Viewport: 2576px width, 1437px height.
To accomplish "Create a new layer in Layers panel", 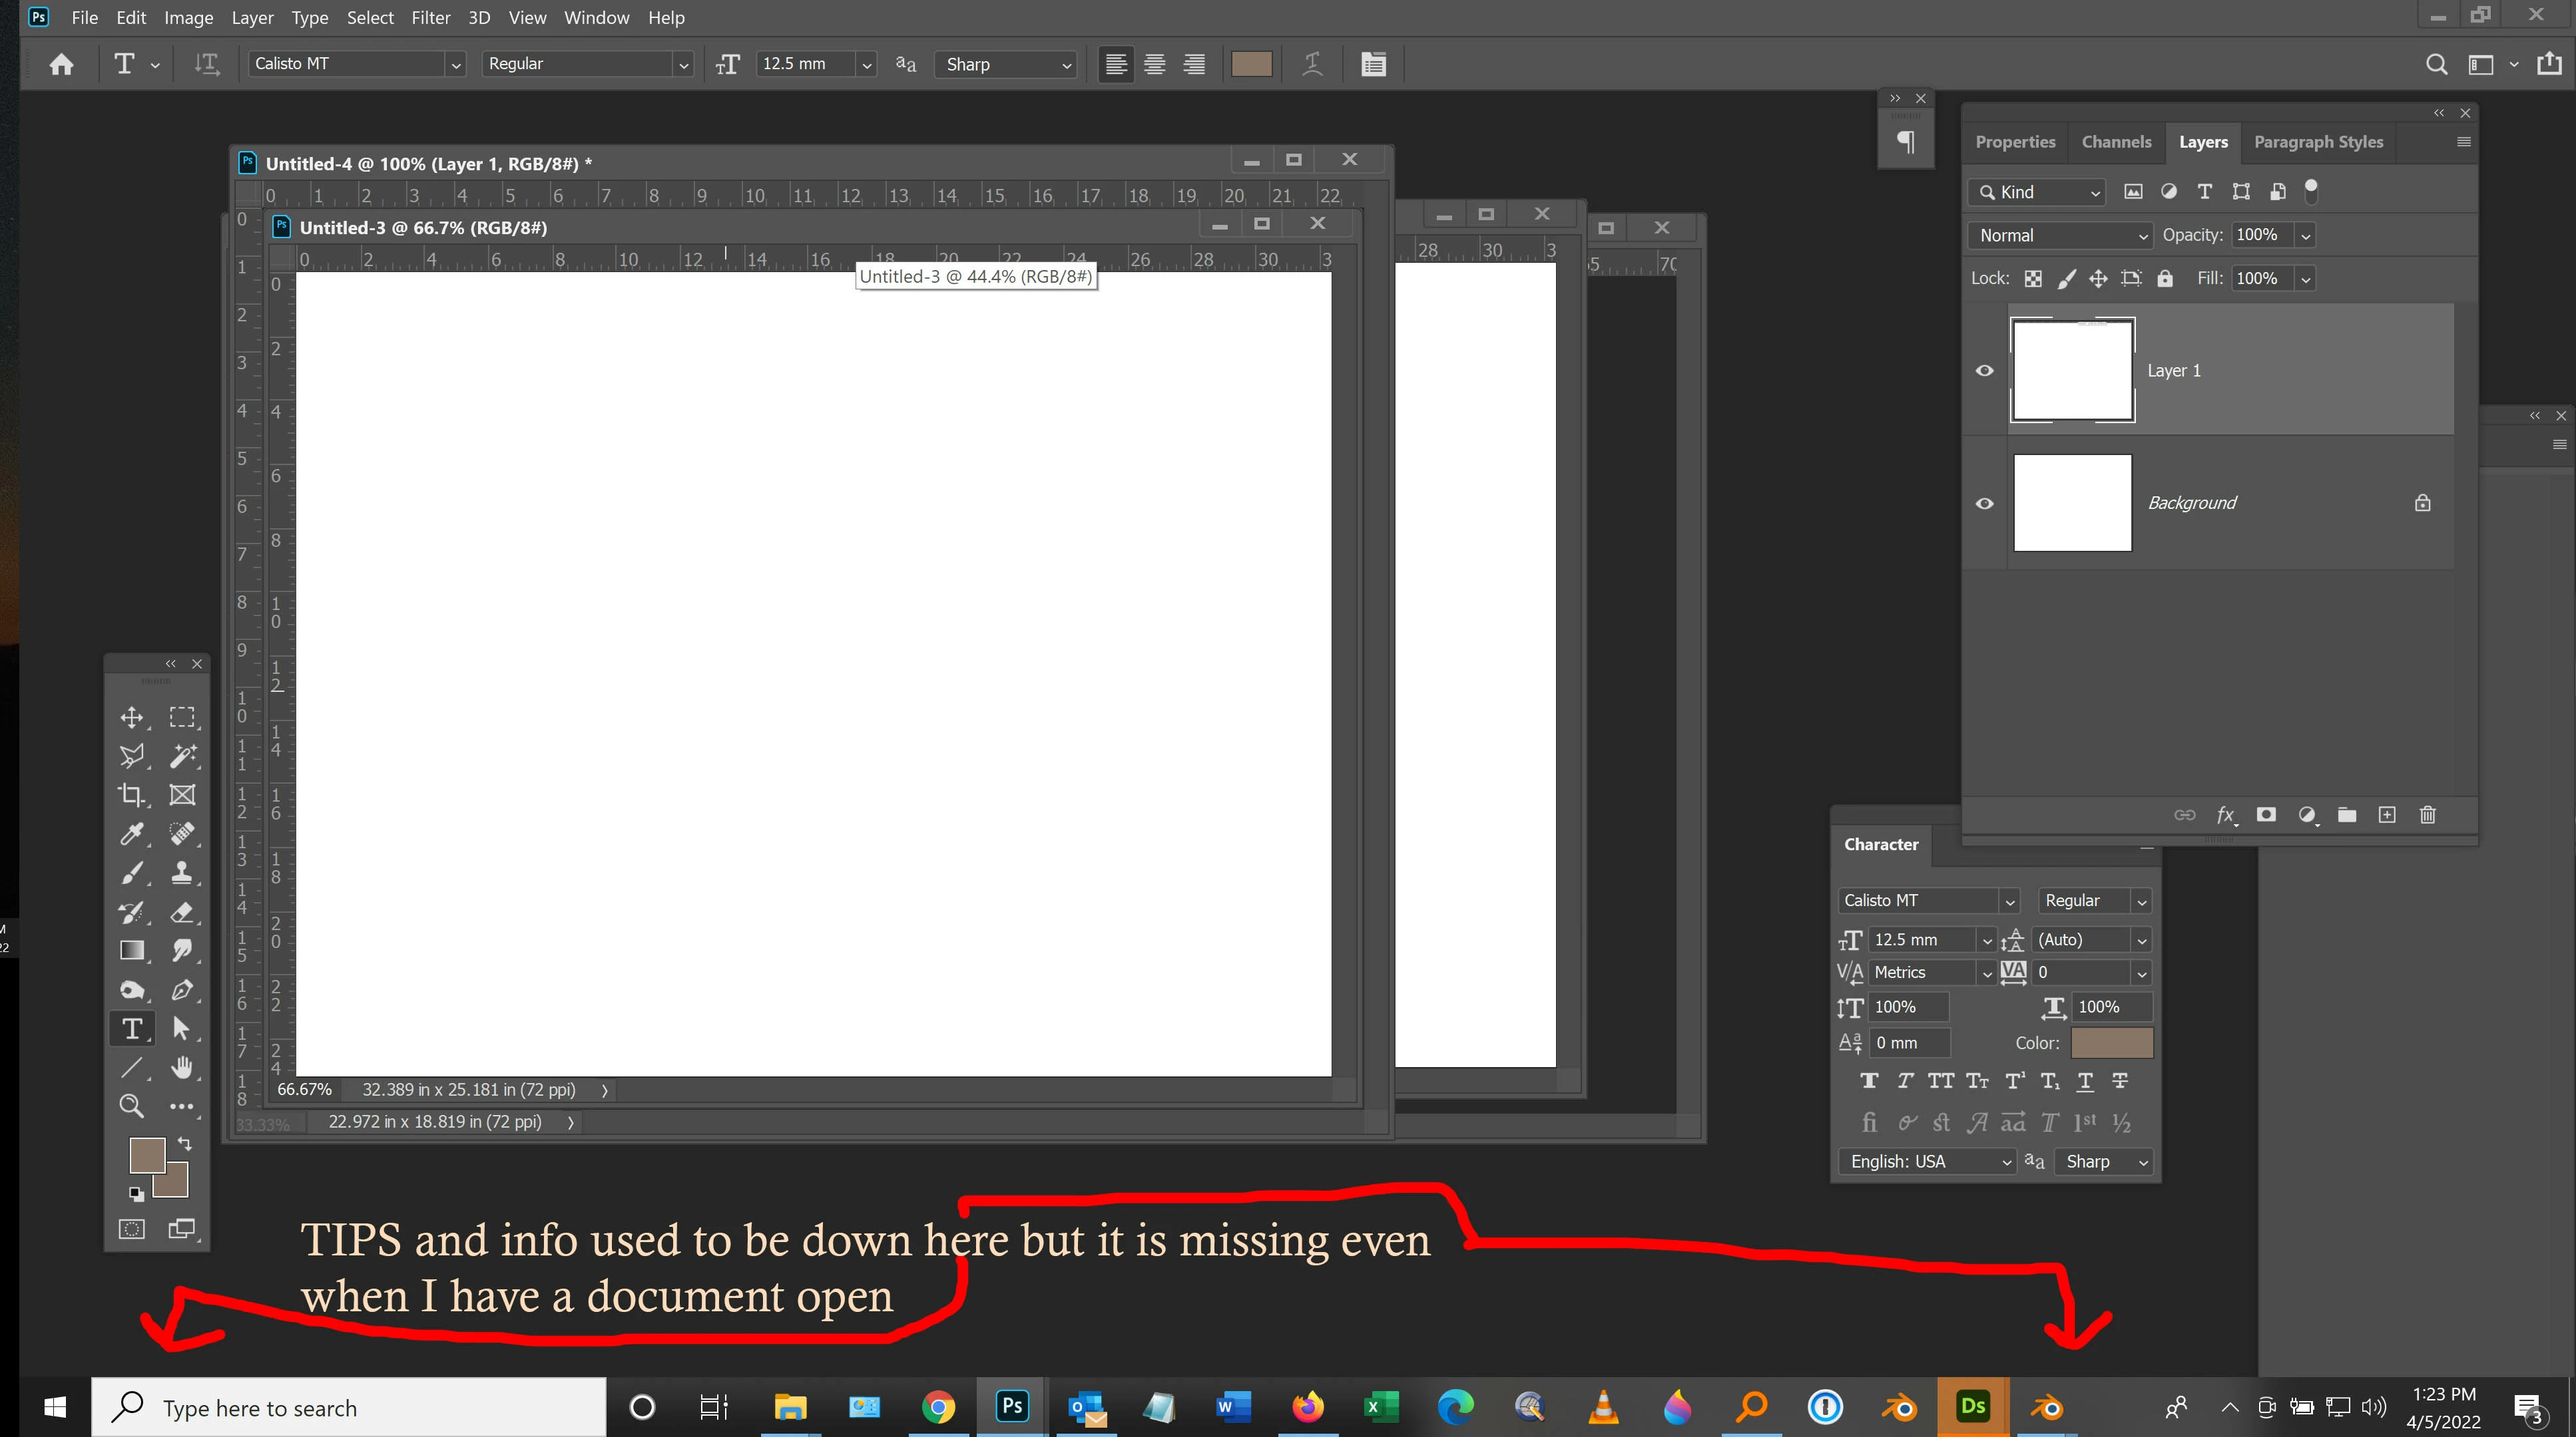I will pos(2387,816).
